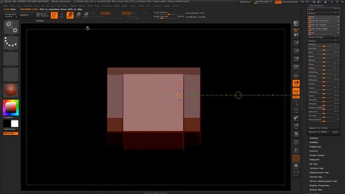The image size is (345, 194).
Task: Open the Projection Master
Action: point(10,15)
